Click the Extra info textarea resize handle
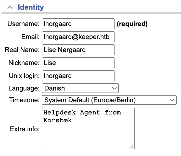Viewport: 181px width, 156px height. click(x=132, y=147)
